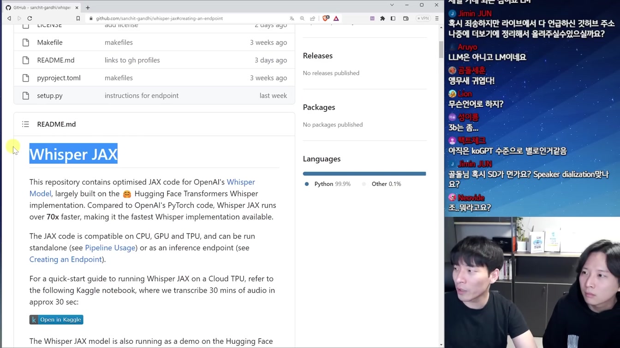Image resolution: width=620 pixels, height=348 pixels.
Task: Click the purple extension icon in toolbar
Action: click(x=372, y=18)
